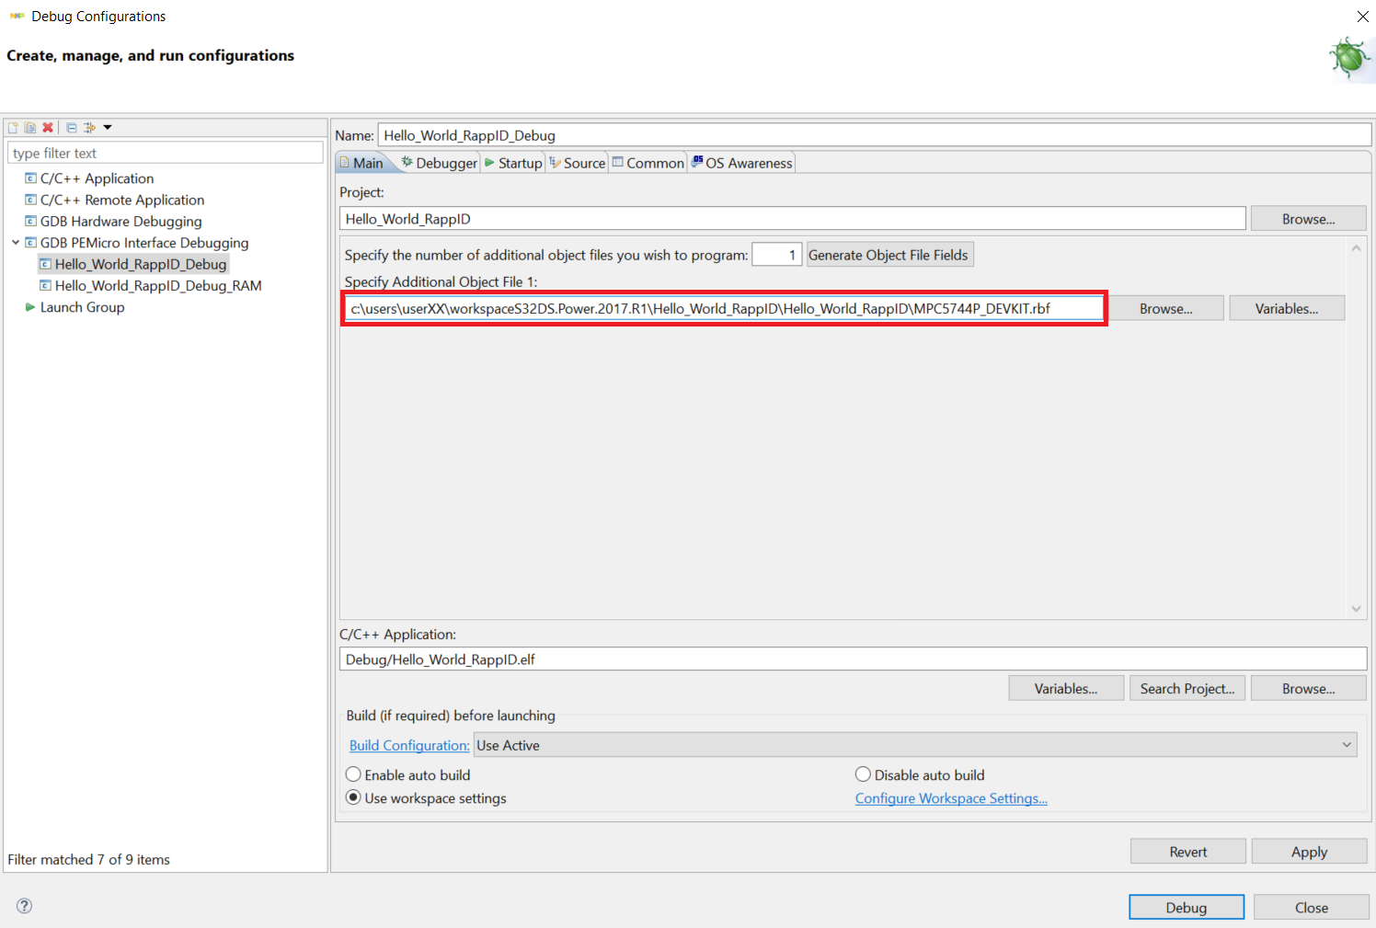Image resolution: width=1376 pixels, height=928 pixels.
Task: Collapse the GDB PEMicro Interface Debugging node
Action: 15,242
